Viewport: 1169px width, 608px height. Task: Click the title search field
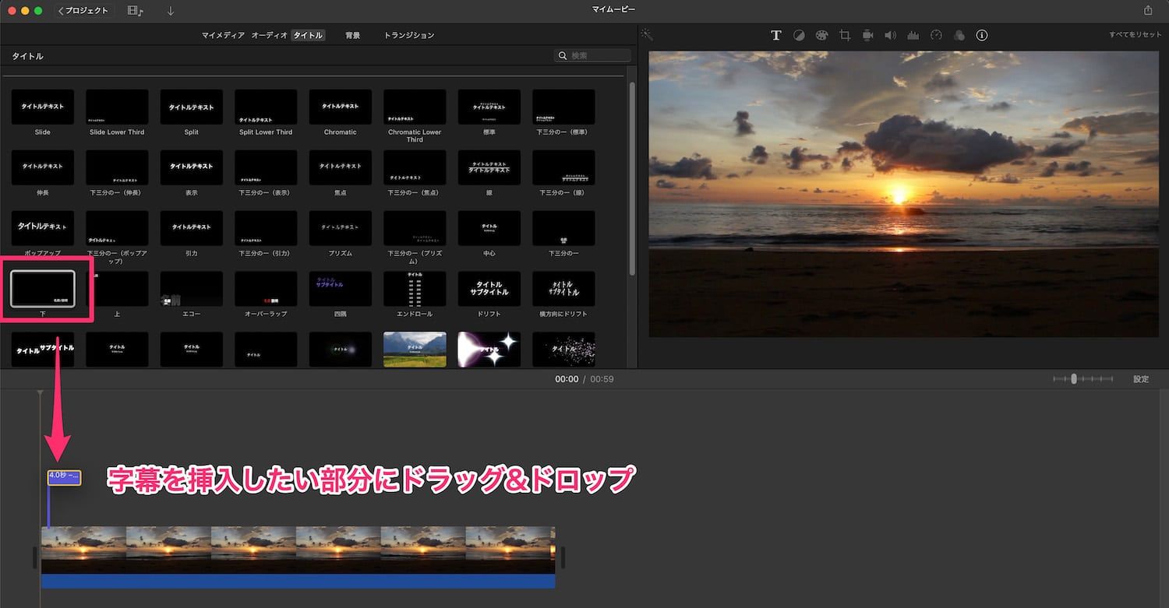[x=598, y=55]
